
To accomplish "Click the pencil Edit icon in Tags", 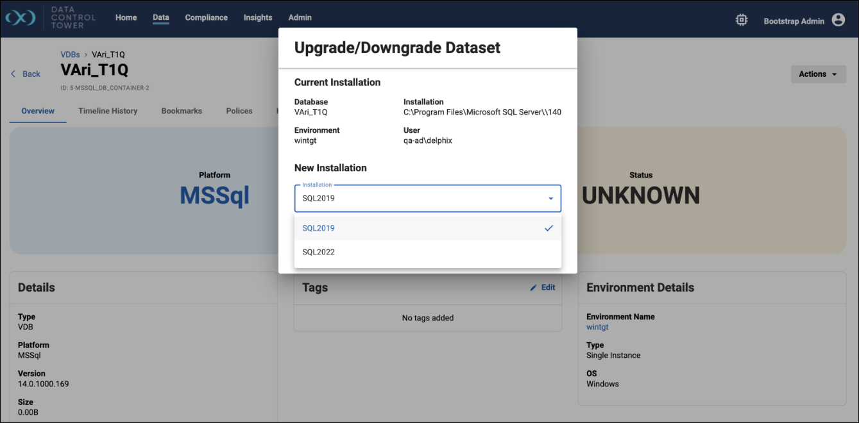I will point(533,288).
